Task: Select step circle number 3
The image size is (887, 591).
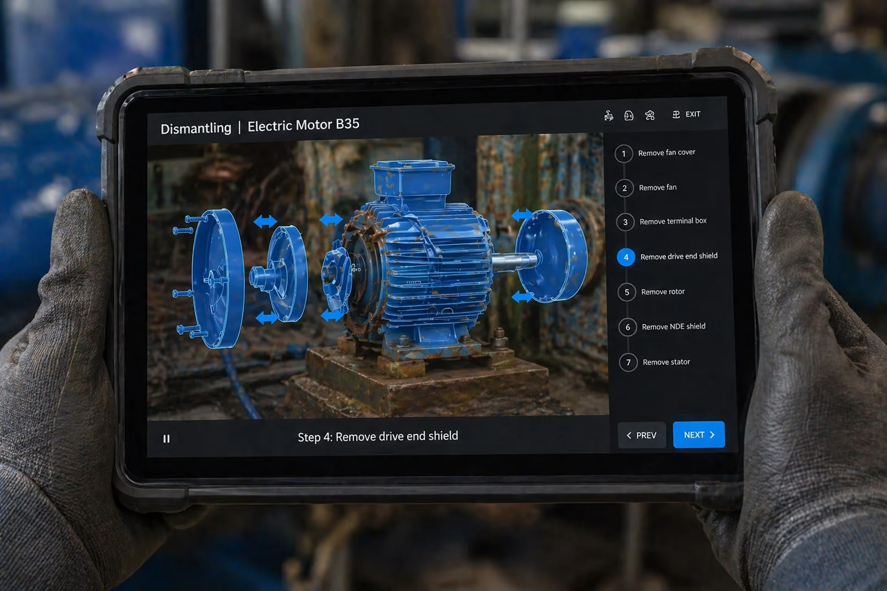Action: 625,222
